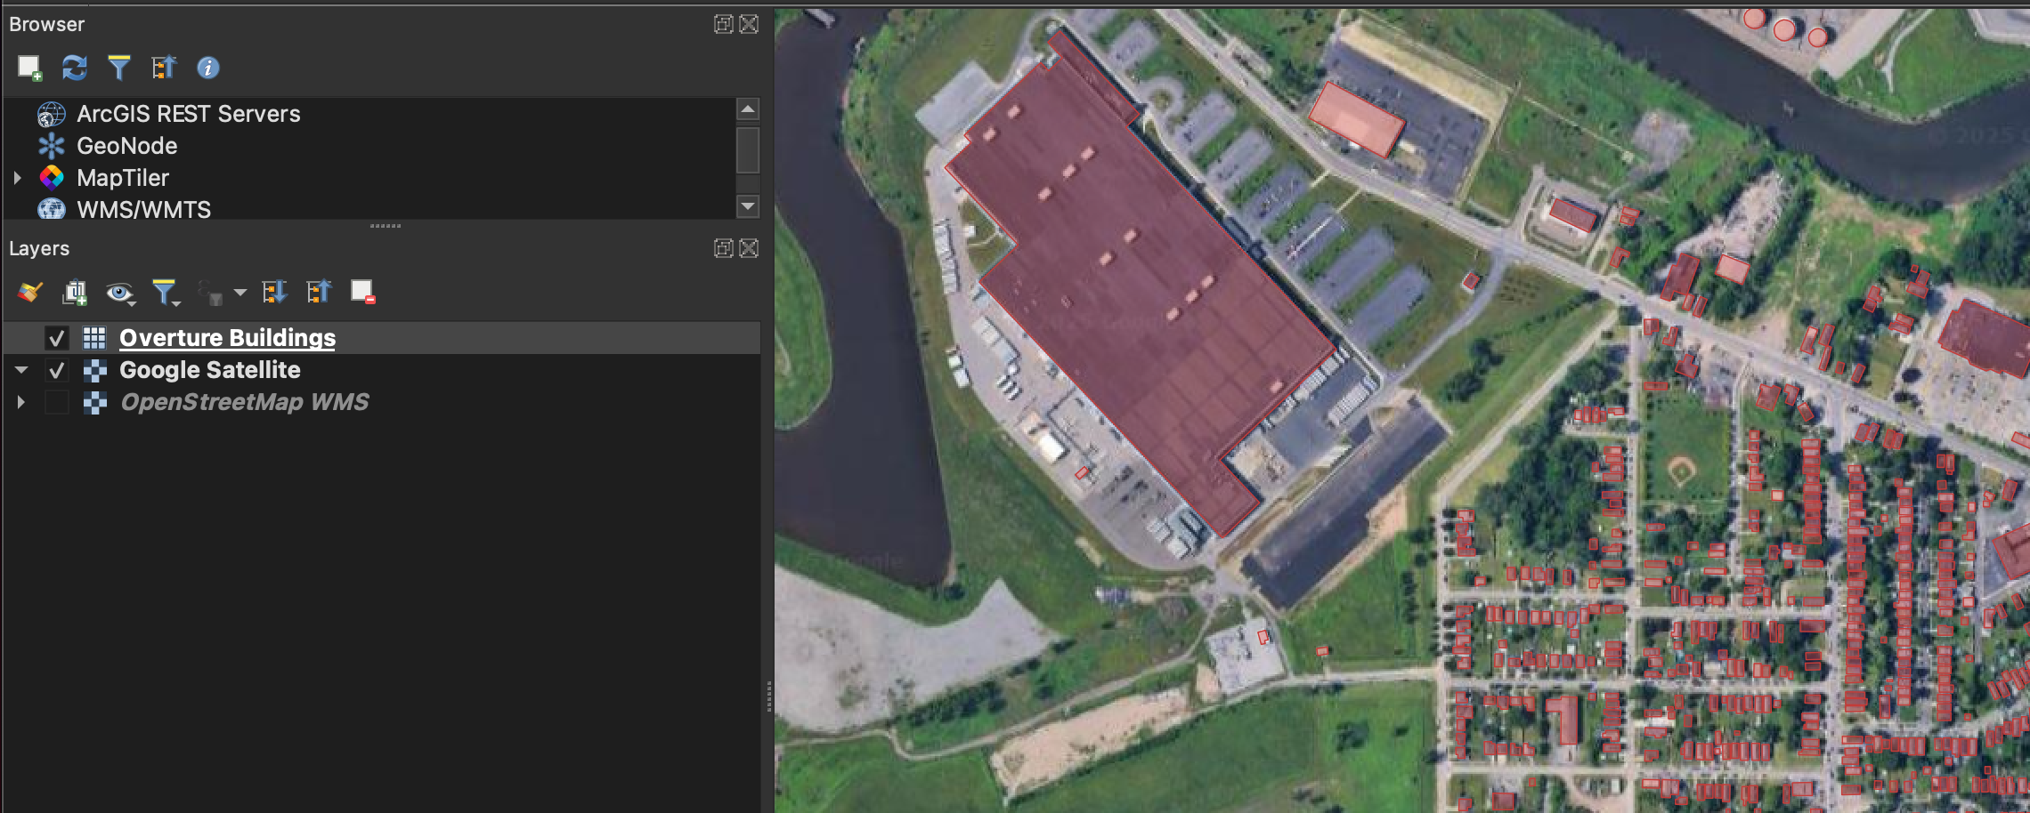Expand the OpenStreetMap WMS layer node

pyautogui.click(x=20, y=402)
